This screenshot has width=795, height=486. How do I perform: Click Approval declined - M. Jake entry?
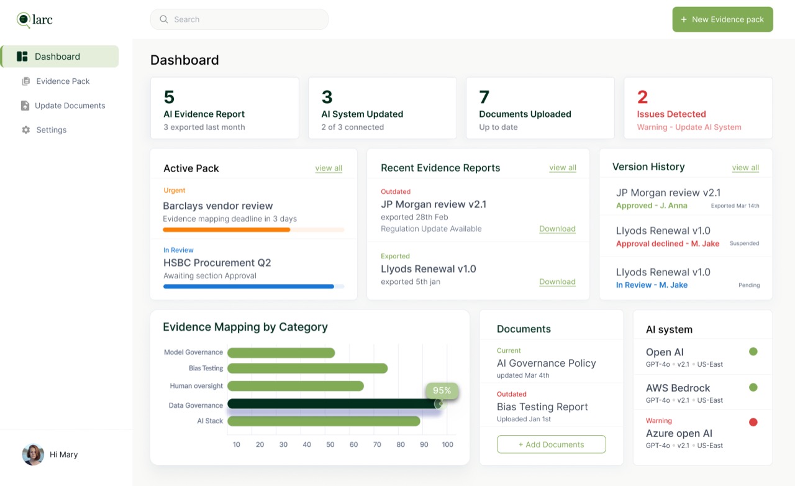pos(668,244)
